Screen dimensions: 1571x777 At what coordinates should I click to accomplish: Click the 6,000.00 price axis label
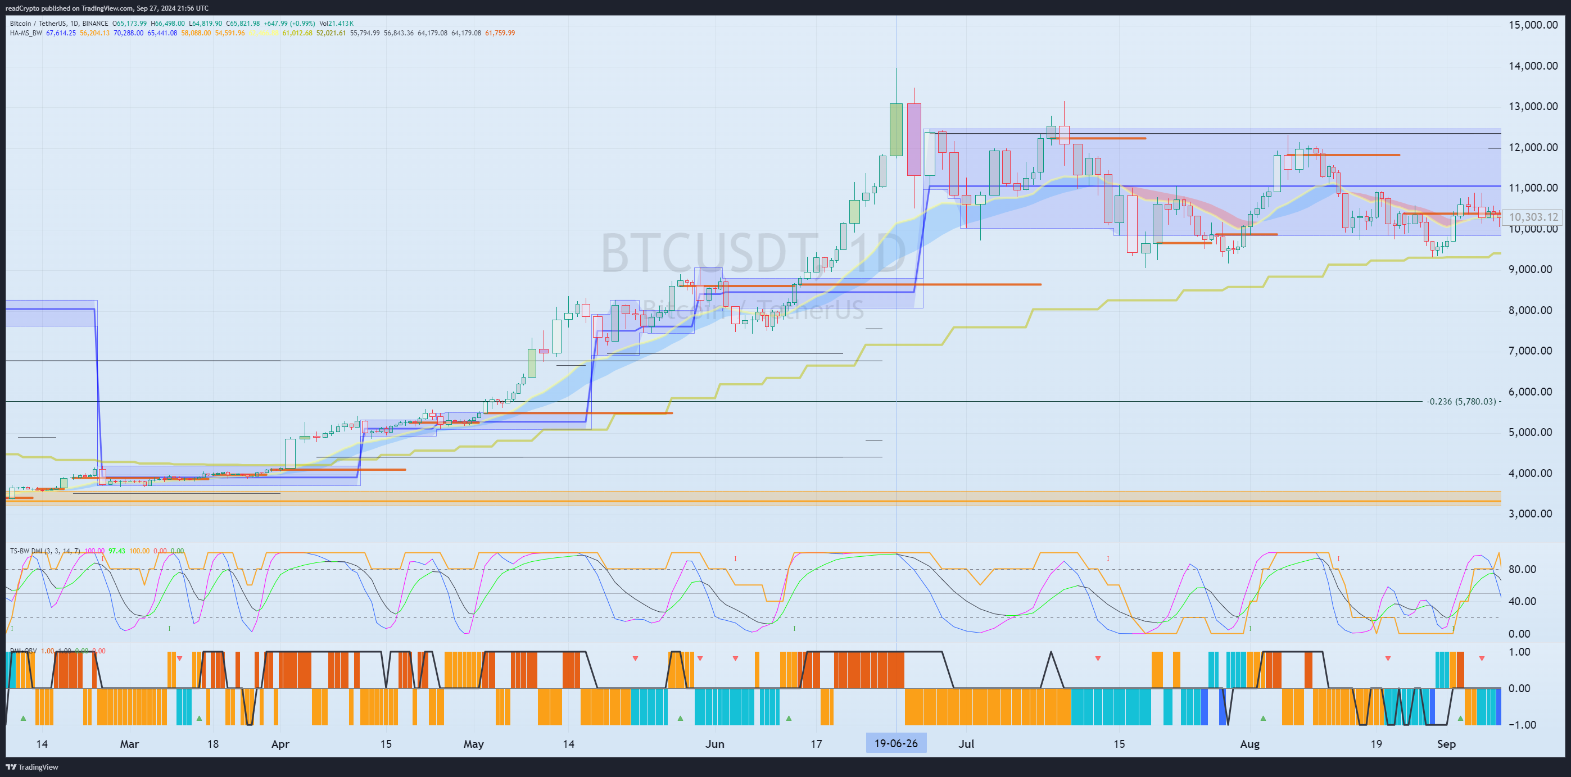(1530, 392)
